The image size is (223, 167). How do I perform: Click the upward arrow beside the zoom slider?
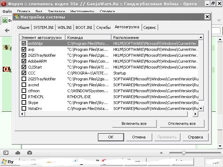pyautogui.click(x=161, y=153)
